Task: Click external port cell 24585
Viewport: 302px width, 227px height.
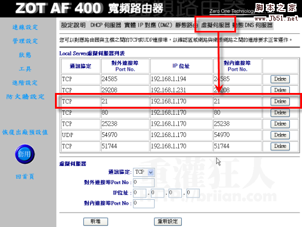Action: click(x=125, y=79)
